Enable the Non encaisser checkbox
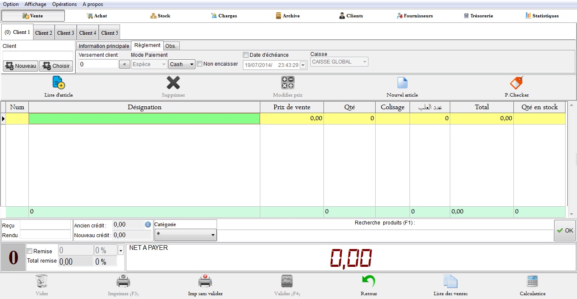 (x=200, y=64)
